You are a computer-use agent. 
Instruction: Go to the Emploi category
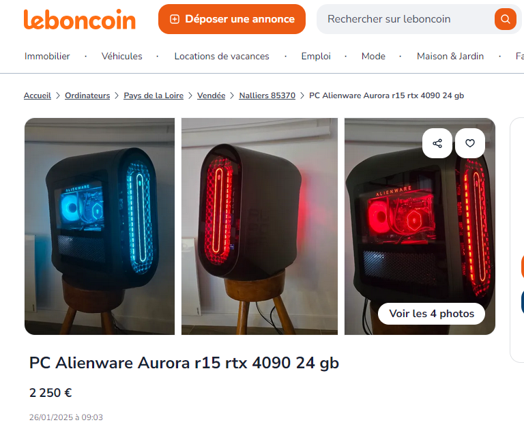tap(316, 56)
